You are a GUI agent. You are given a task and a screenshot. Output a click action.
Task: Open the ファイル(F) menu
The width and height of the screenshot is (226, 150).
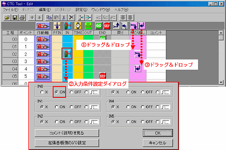coord(11,10)
